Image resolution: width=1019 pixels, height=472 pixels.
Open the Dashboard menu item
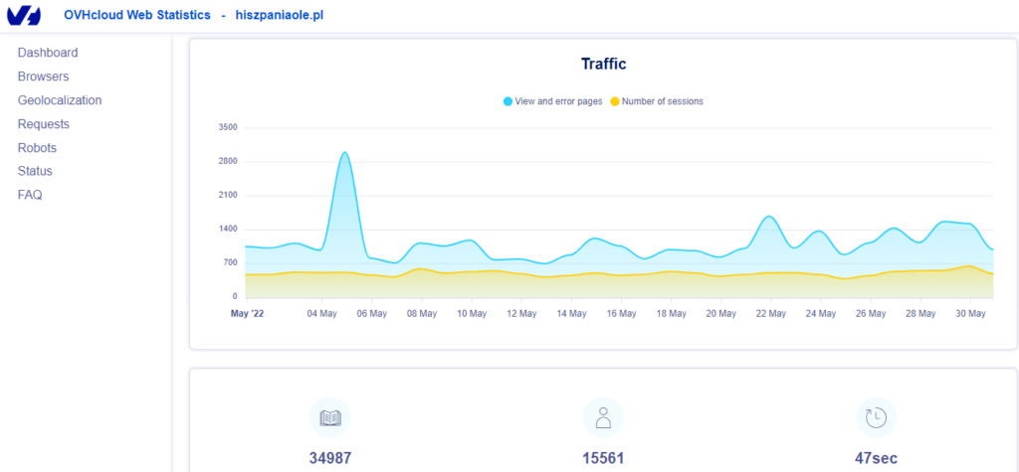(48, 53)
